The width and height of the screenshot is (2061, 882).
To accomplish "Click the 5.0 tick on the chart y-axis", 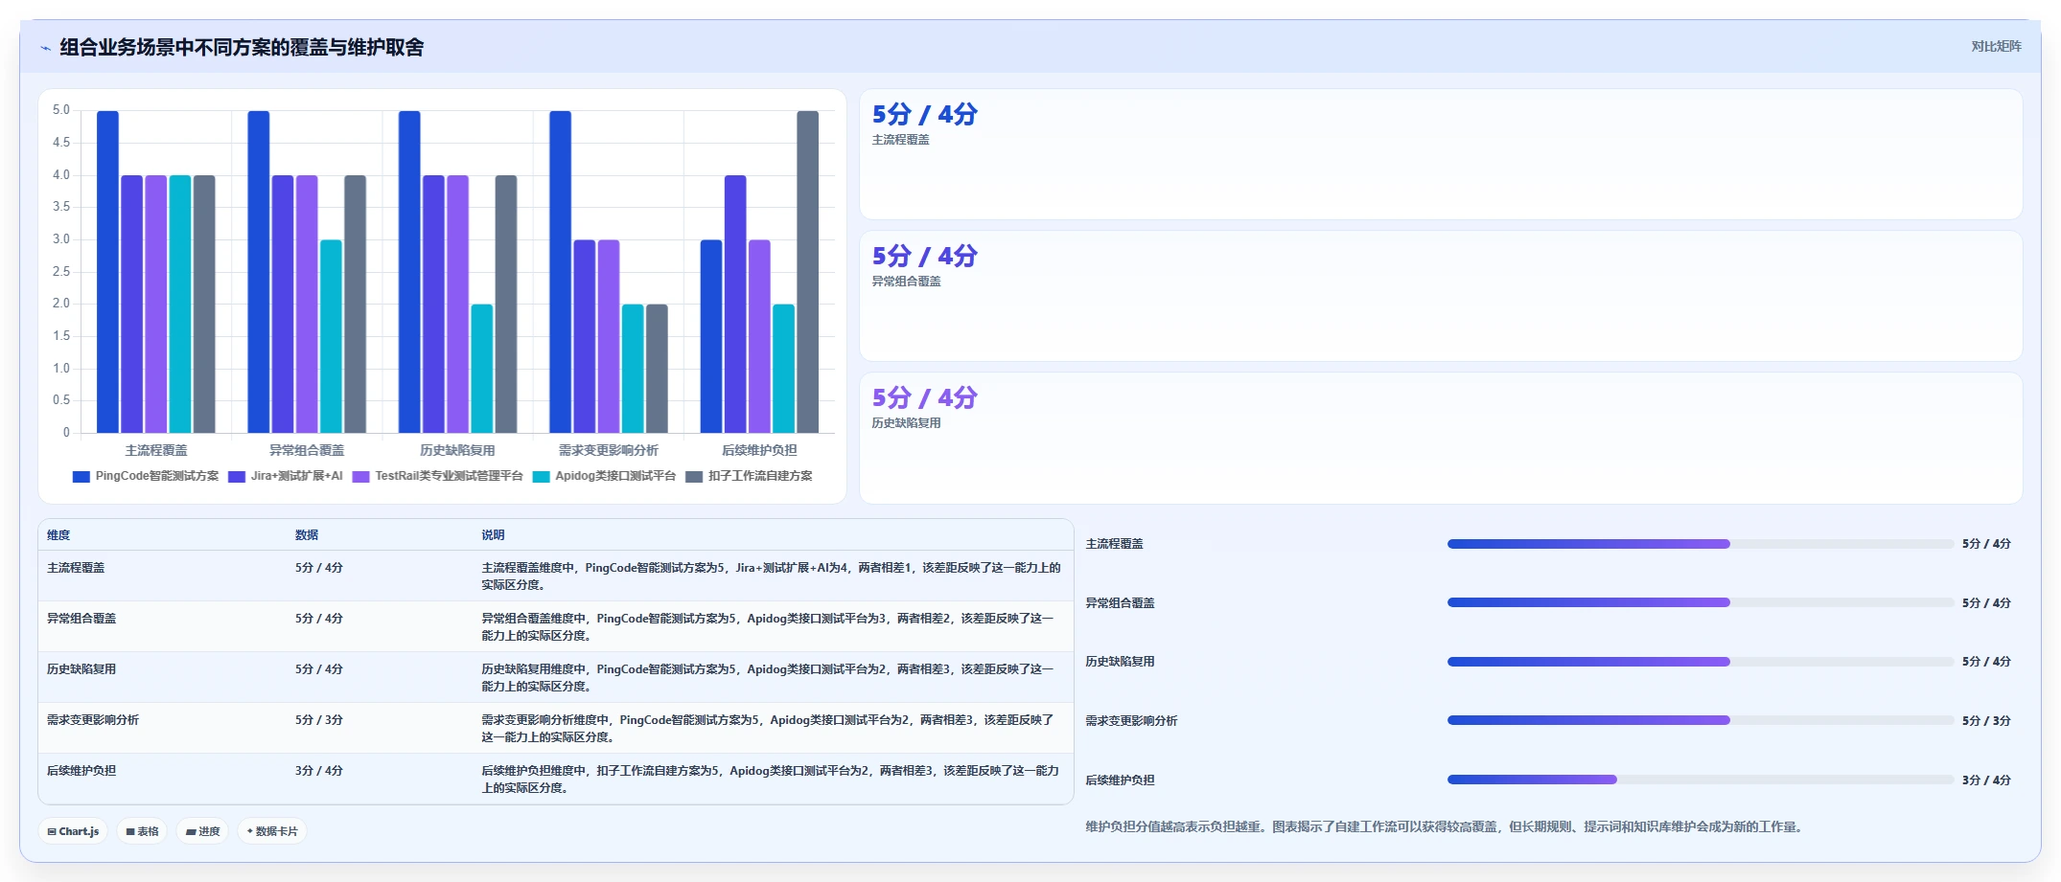I will pos(61,110).
